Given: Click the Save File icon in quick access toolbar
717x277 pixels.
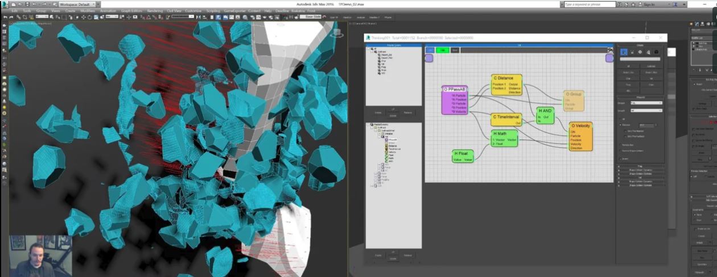Looking at the screenshot, I should [27, 4].
